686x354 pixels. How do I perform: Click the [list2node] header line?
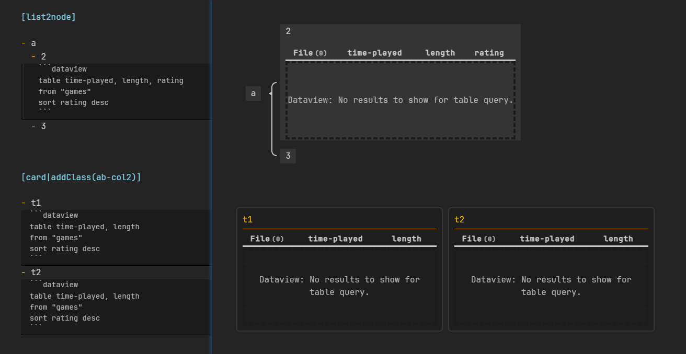point(49,17)
